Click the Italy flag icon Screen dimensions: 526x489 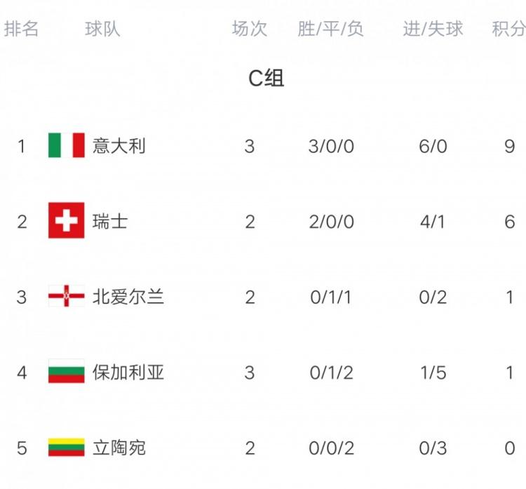point(67,146)
